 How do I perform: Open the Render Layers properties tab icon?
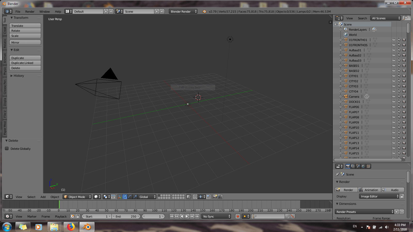click(x=353, y=166)
